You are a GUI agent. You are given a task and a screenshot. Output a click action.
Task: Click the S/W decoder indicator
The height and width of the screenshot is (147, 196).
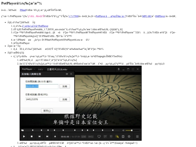[83, 136]
